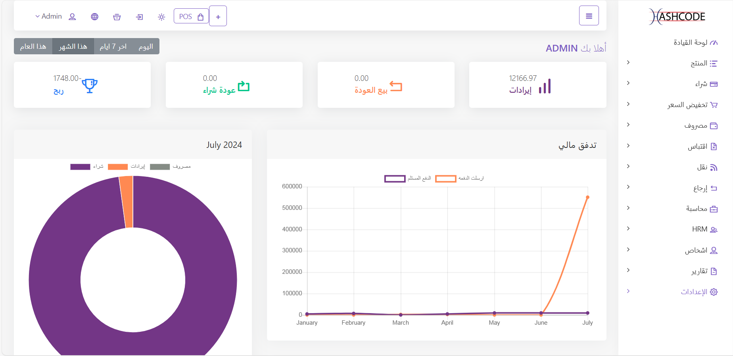
Task: Expand the تخفيض السعر chevron
Action: click(628, 104)
